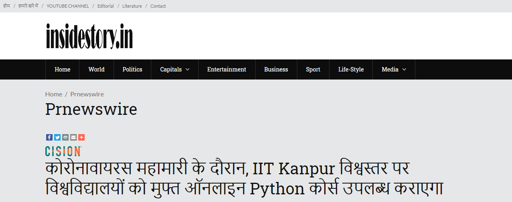Click Home in the breadcrumb
This screenshot has height=202, width=512.
click(54, 94)
